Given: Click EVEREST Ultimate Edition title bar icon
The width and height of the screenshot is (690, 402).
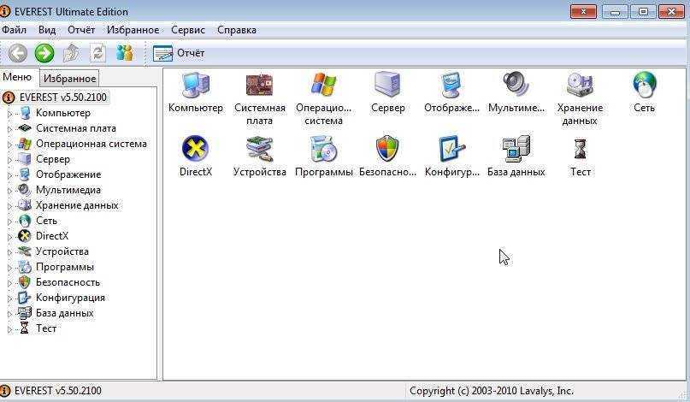Looking at the screenshot, I should pyautogui.click(x=5, y=11).
